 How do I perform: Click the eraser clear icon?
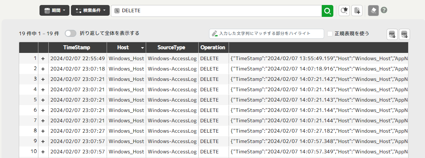pyautogui.click(x=373, y=11)
